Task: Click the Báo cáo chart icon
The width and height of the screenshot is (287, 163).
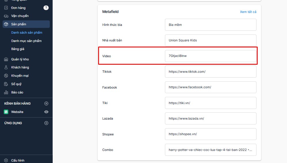Action: (x=6, y=92)
